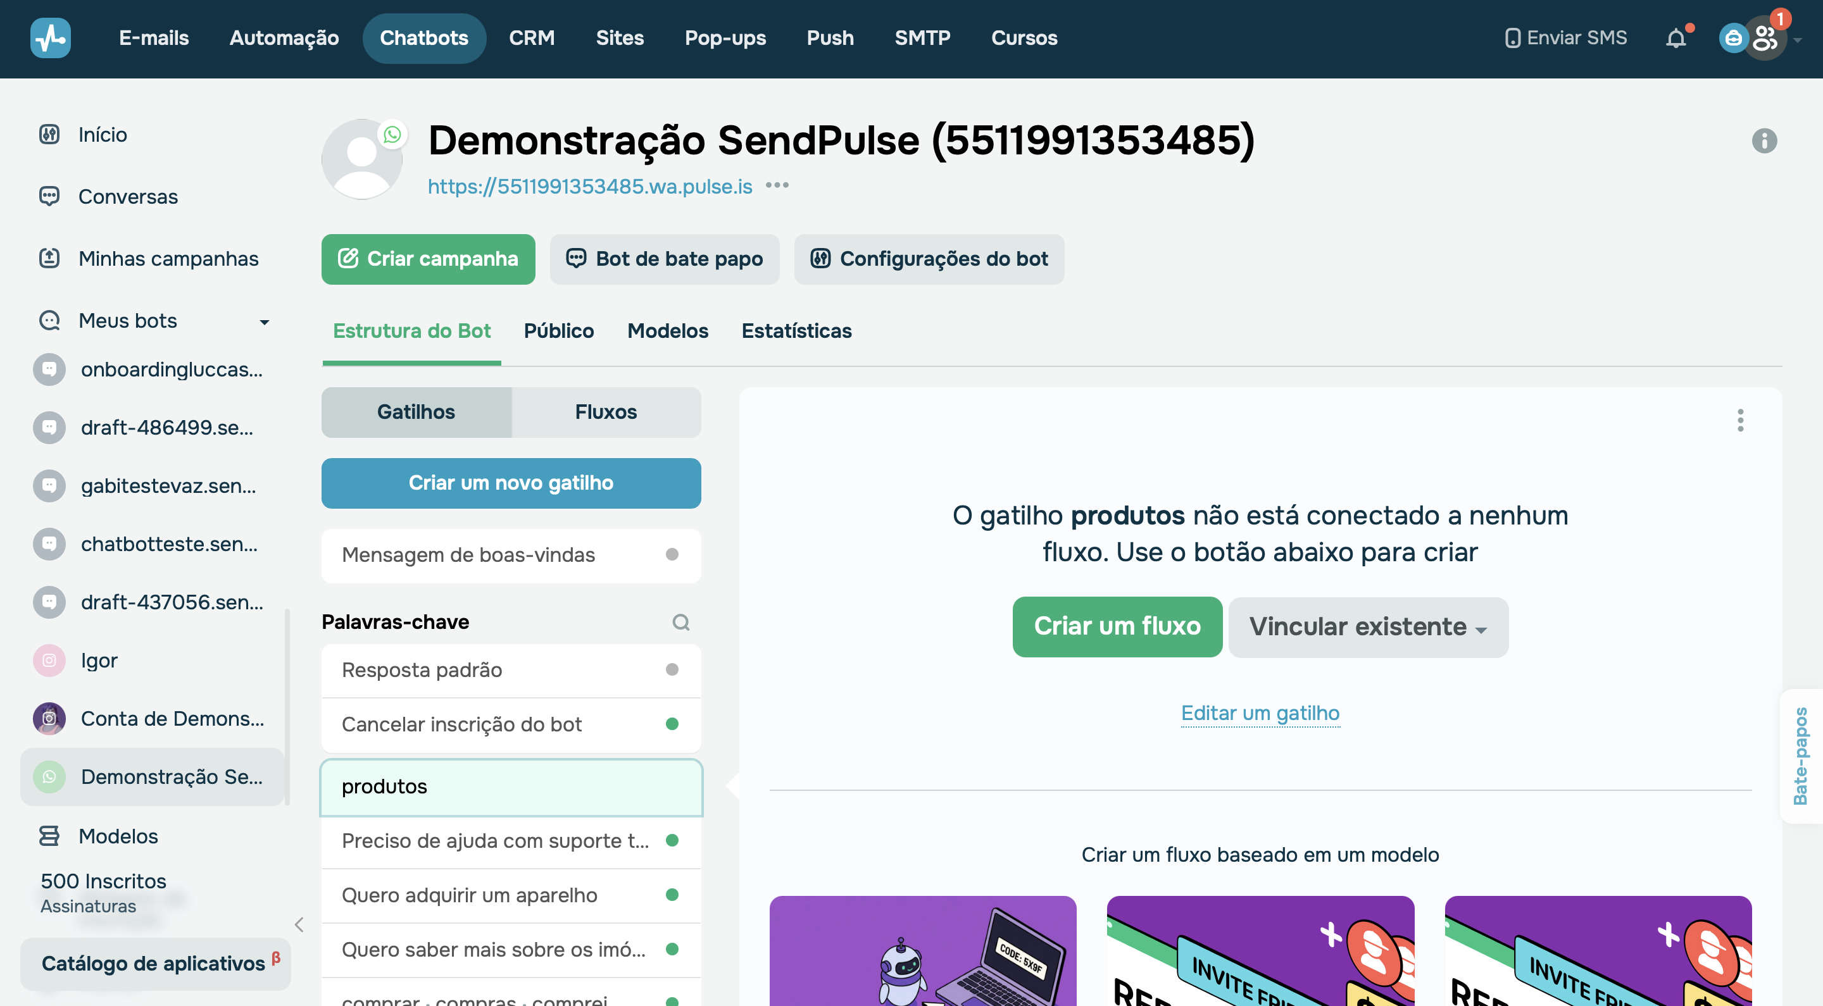Click Criar um novo gatilho
Screen dimensions: 1823x1006
pyautogui.click(x=511, y=483)
